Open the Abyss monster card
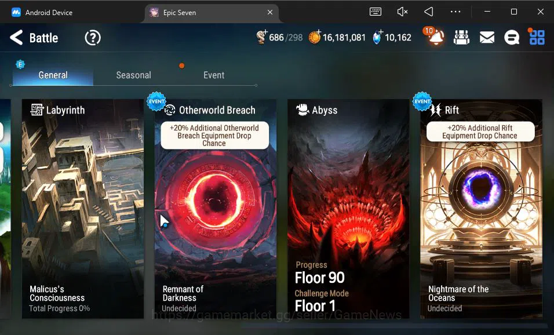The height and width of the screenshot is (335, 554). [348, 209]
